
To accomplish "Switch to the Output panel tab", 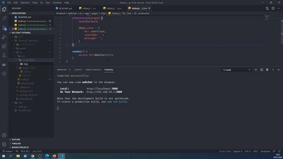I will (x=78, y=70).
